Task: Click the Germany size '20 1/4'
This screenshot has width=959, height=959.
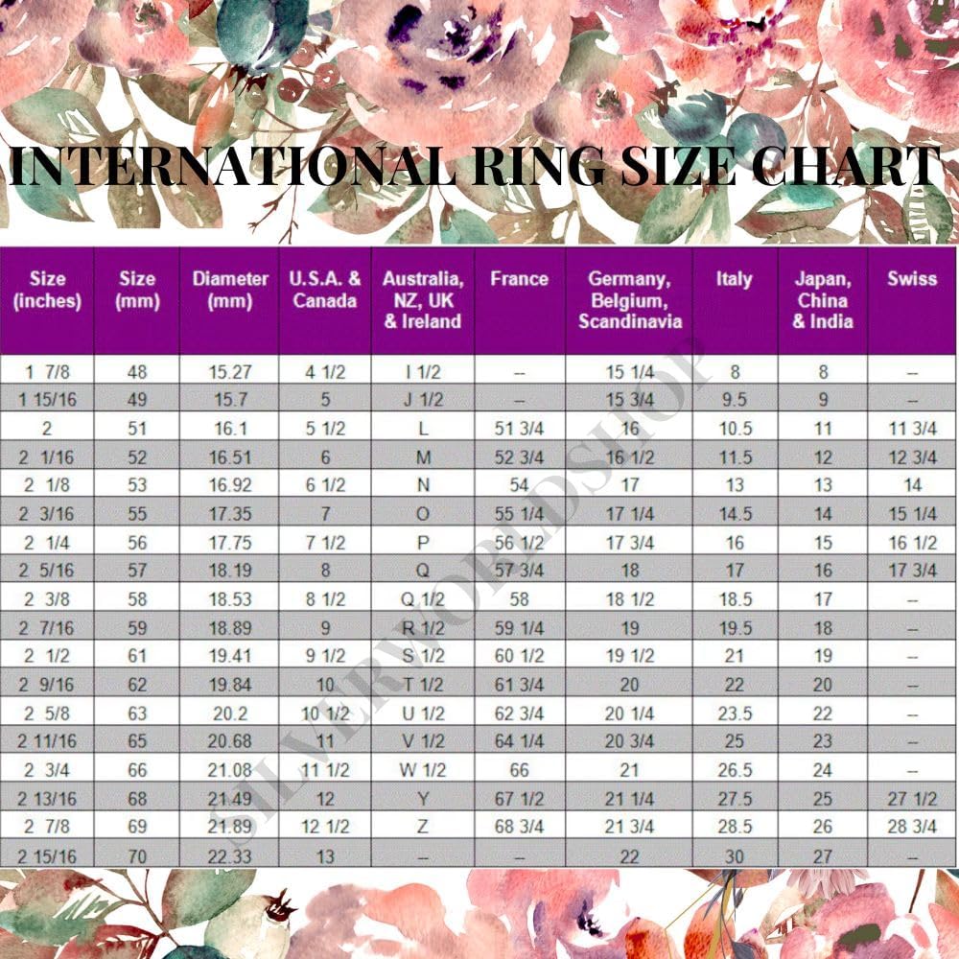Action: [630, 713]
